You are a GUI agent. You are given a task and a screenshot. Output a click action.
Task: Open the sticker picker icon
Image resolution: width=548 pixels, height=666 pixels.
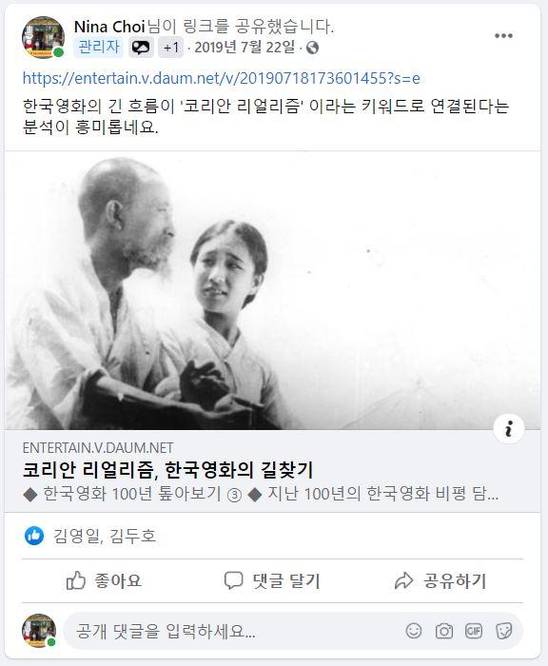[504, 631]
